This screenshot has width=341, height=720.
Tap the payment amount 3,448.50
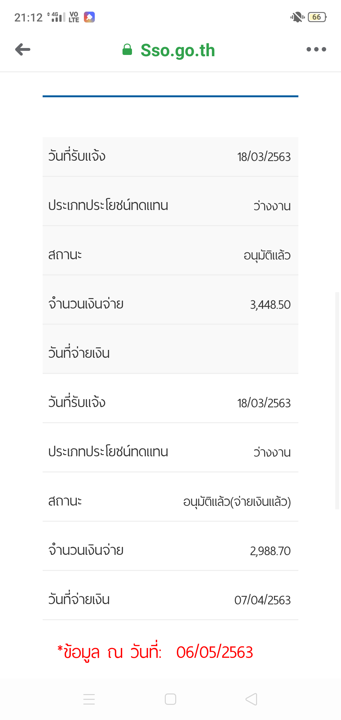[x=270, y=305]
